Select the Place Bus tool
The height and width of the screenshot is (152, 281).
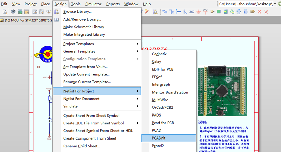172,12
